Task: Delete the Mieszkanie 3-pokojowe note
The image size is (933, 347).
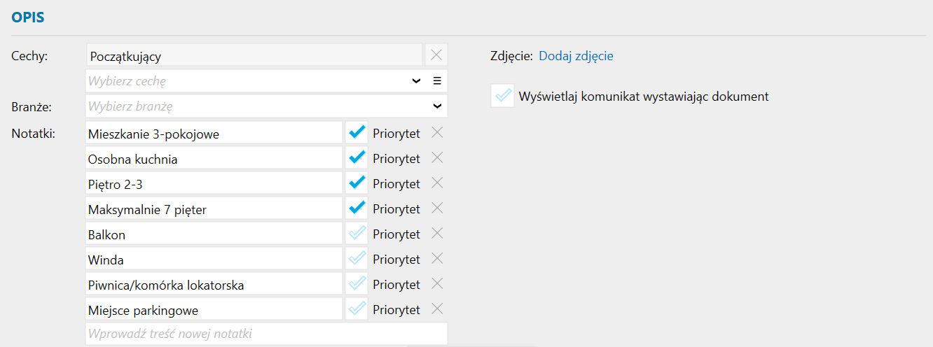Action: point(437,132)
